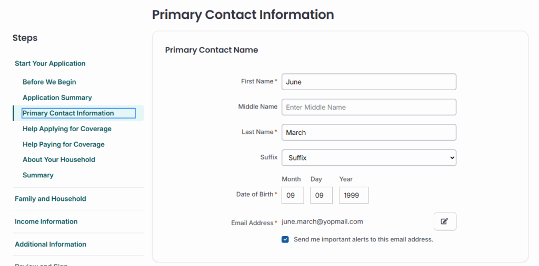The image size is (539, 266).
Task: Go to the Before We Begin step
Action: click(49, 82)
